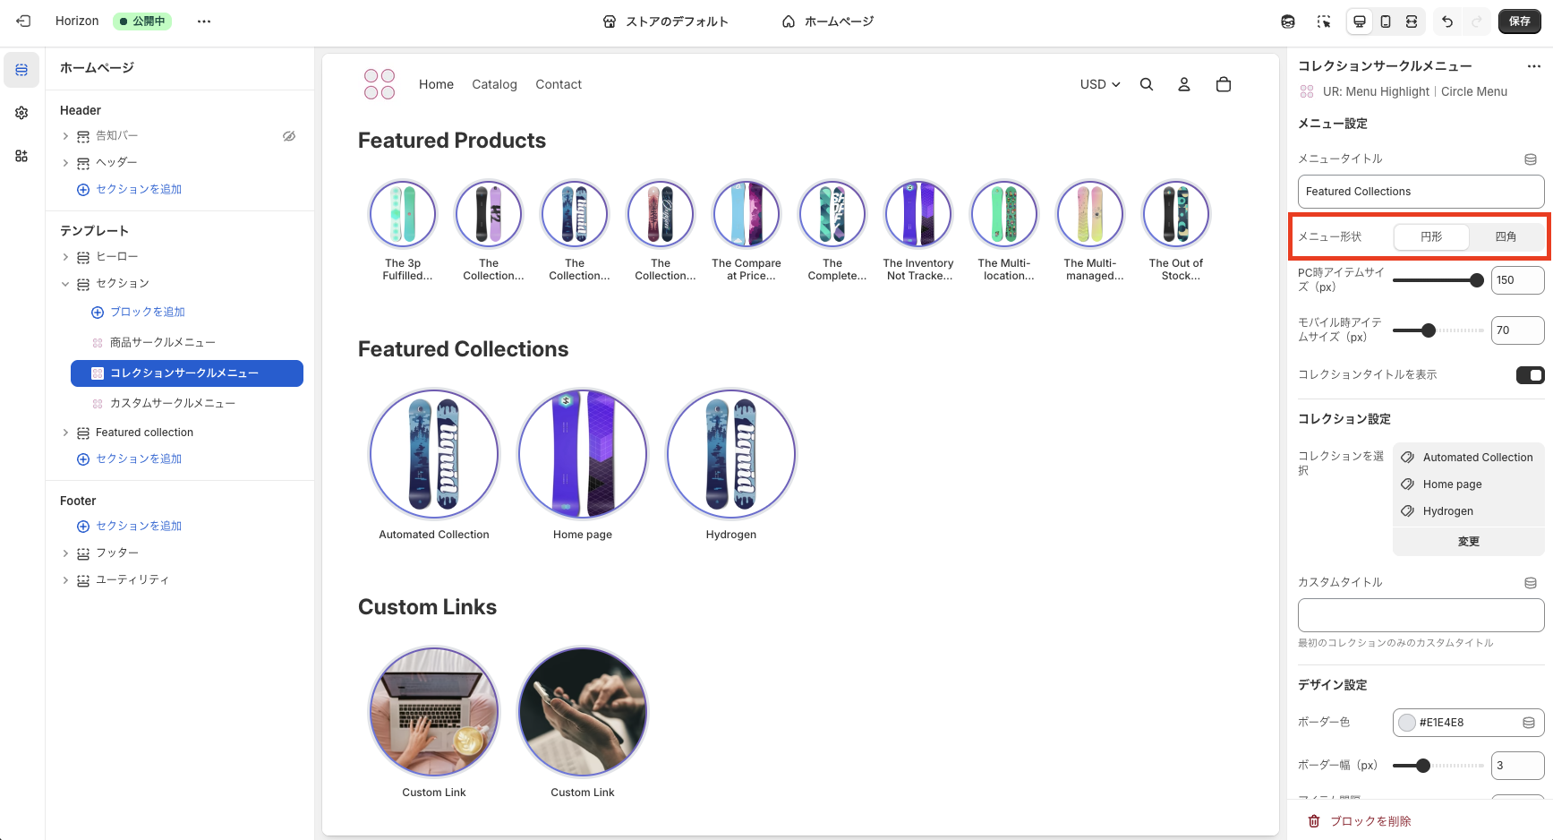Screen dimensions: 1553x840
Task: Expand the ヒーロー section
Action: pos(65,257)
